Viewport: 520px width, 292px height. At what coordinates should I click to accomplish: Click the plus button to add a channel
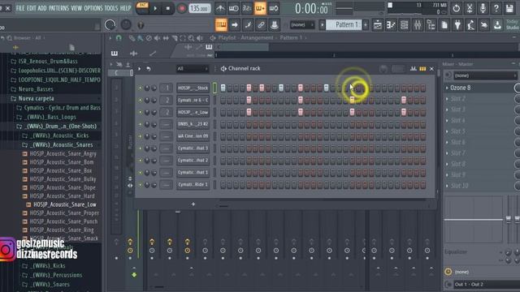point(193,204)
